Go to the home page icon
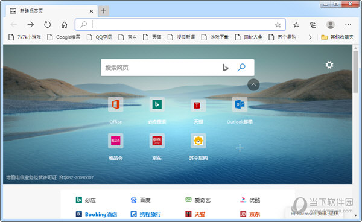This screenshot has height=222, width=362. pos(64,25)
